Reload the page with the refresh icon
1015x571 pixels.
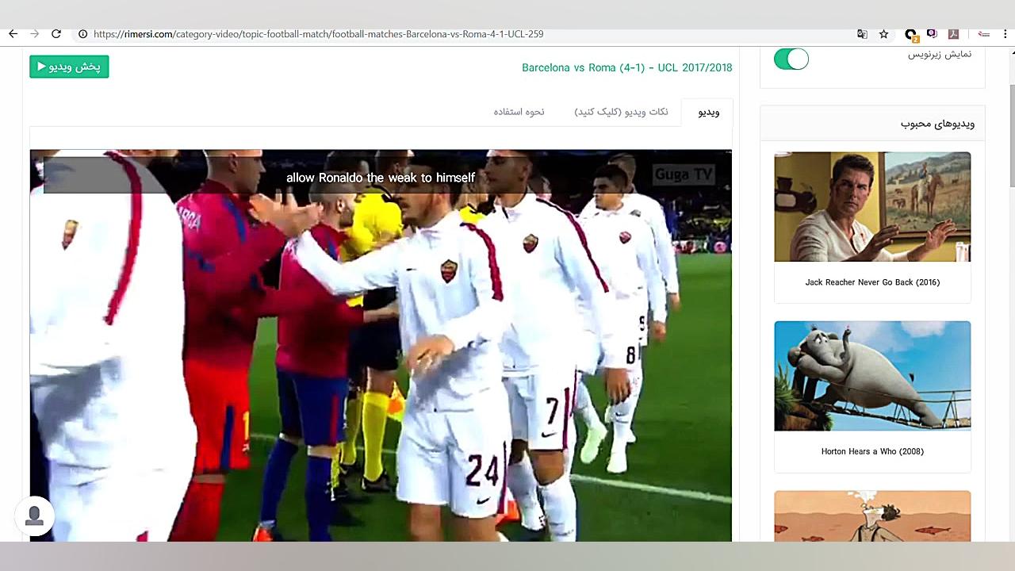55,34
